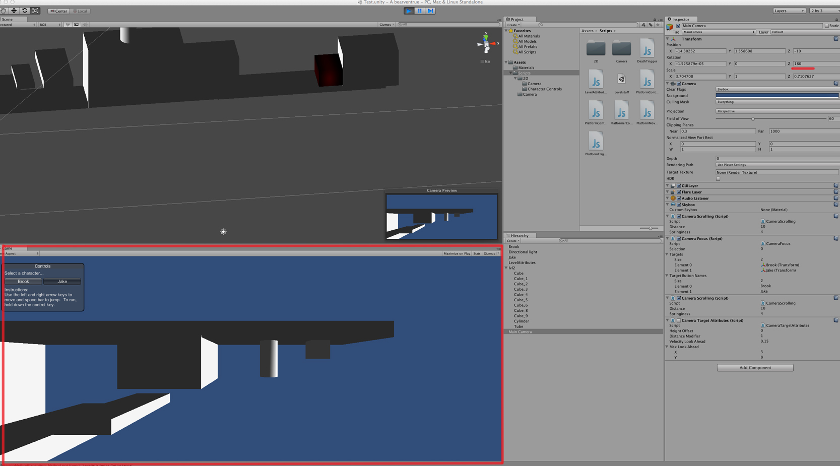Screen dimensions: 840x466
Task: Toggle Skybox component enabled checkbox
Action: point(679,205)
